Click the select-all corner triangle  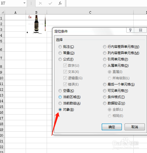pyautogui.click(x=3, y=12)
